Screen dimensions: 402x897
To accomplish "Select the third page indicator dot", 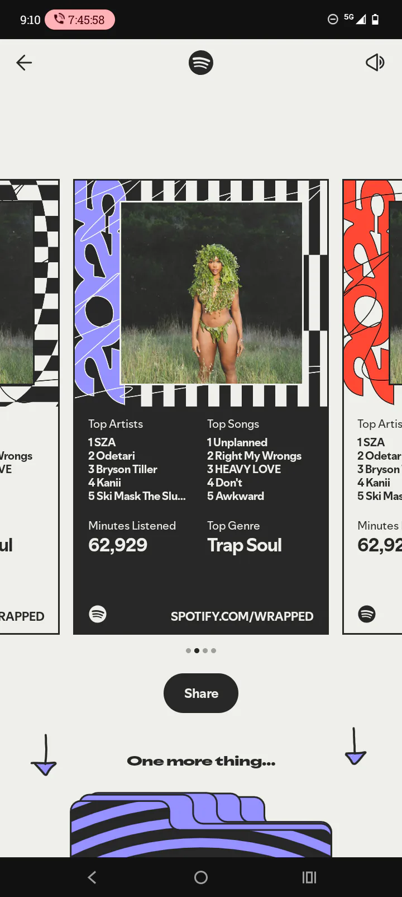I will point(205,650).
